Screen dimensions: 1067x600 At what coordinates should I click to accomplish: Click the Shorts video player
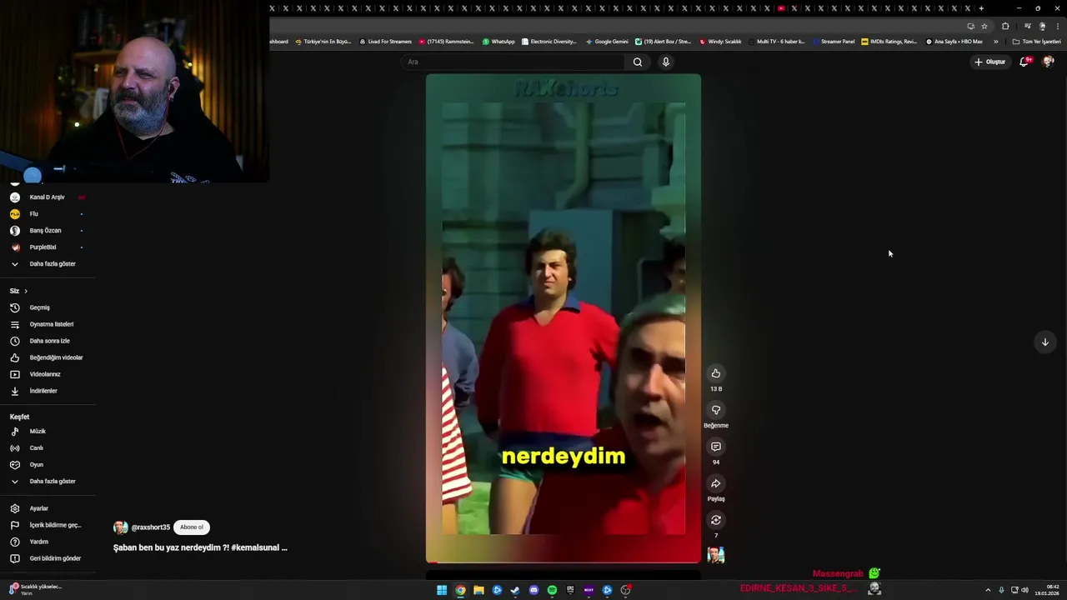[564, 317]
